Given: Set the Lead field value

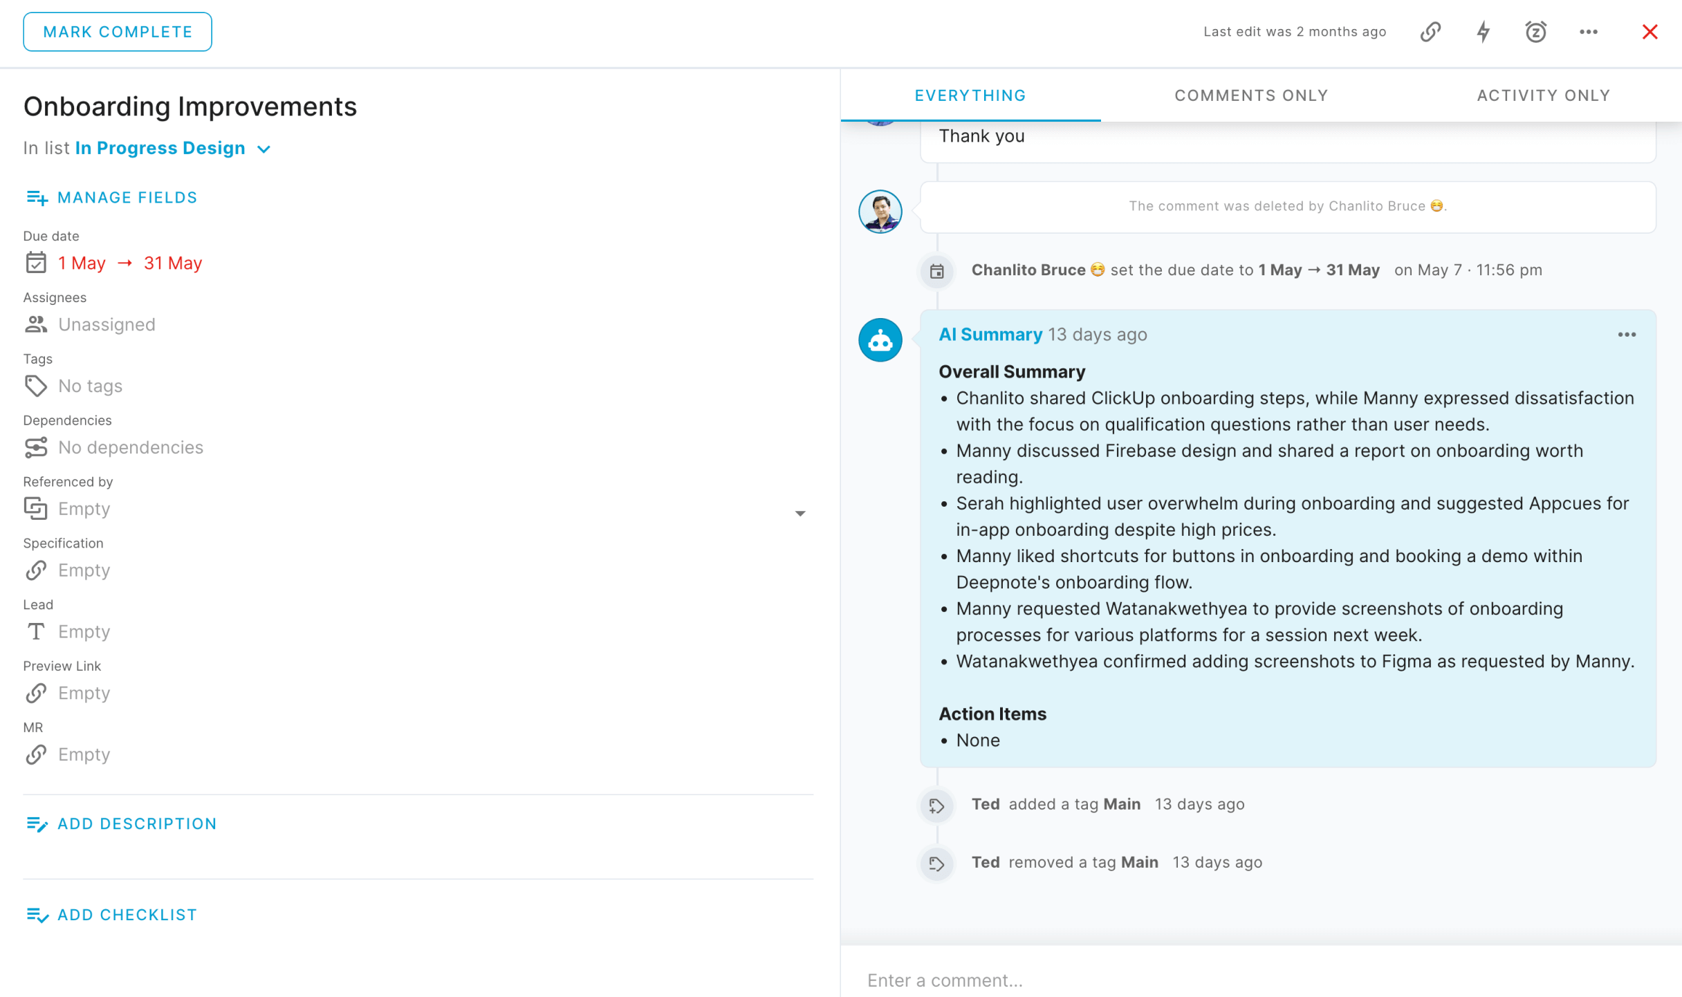Looking at the screenshot, I should click(84, 632).
